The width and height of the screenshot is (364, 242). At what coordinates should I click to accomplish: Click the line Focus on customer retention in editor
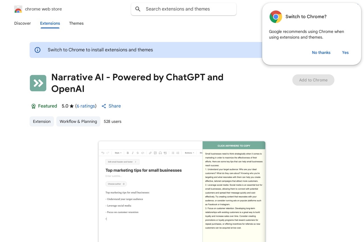(x=122, y=212)
